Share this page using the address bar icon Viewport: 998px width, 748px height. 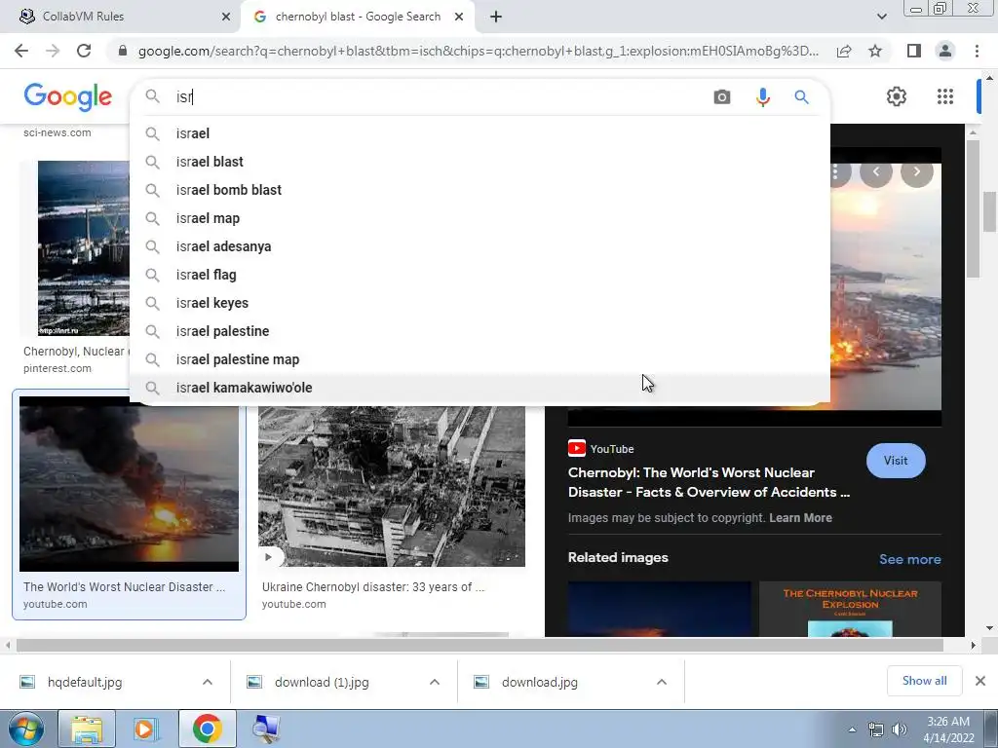[844, 51]
